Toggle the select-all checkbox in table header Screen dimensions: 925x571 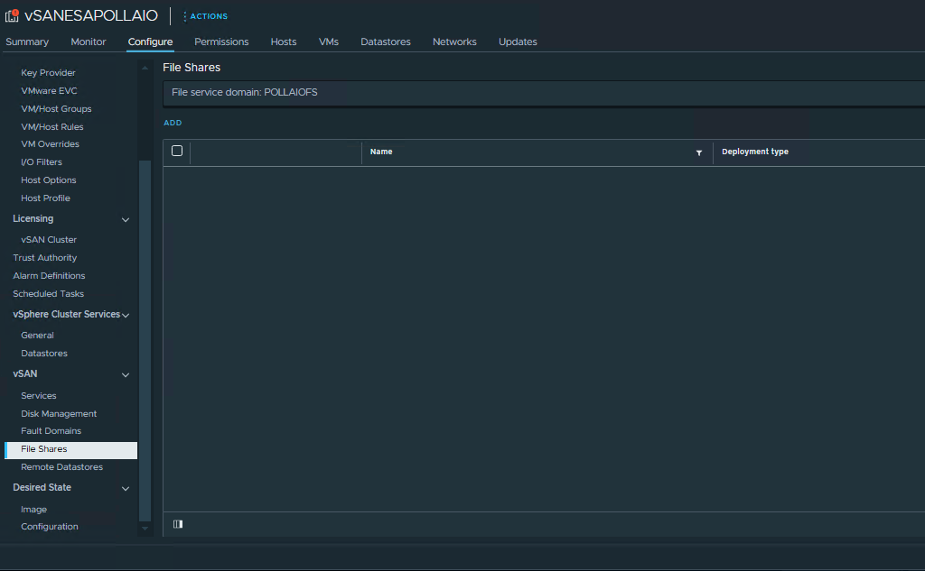(177, 151)
